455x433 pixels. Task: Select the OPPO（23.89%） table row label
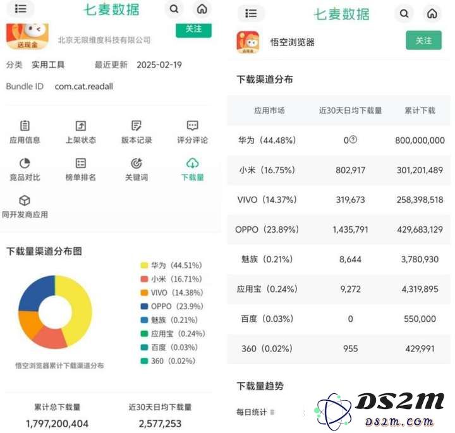[267, 229]
